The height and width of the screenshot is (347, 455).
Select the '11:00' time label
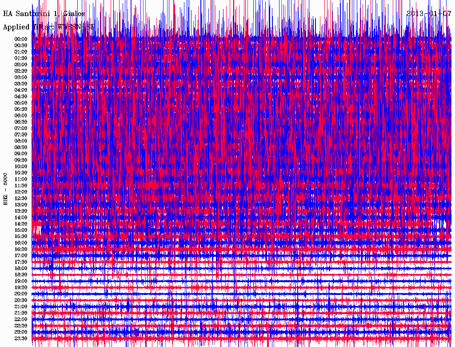[x=21, y=179]
